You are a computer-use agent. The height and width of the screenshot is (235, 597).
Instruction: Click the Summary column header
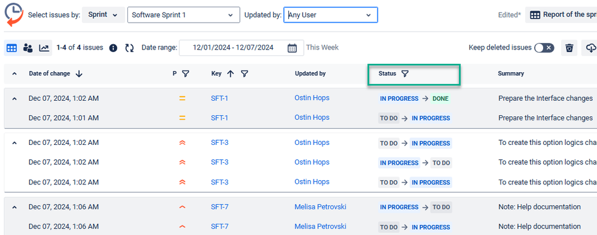click(x=511, y=73)
